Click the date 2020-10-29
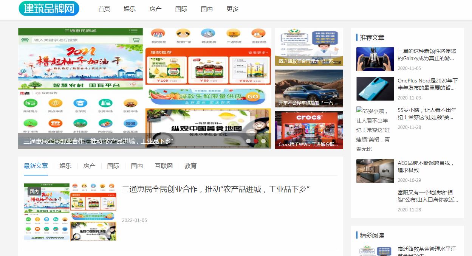 (409, 180)
